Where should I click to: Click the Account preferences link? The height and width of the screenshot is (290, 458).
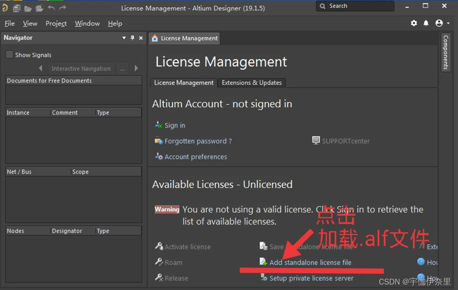click(196, 157)
